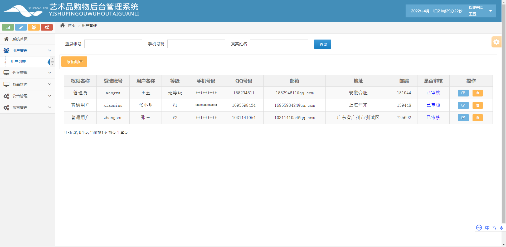Focus the 手机号码 input field
This screenshot has width=506, height=247.
[196, 44]
